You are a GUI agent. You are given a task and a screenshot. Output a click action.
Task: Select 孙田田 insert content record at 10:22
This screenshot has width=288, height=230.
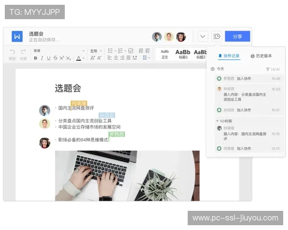[x=248, y=94]
